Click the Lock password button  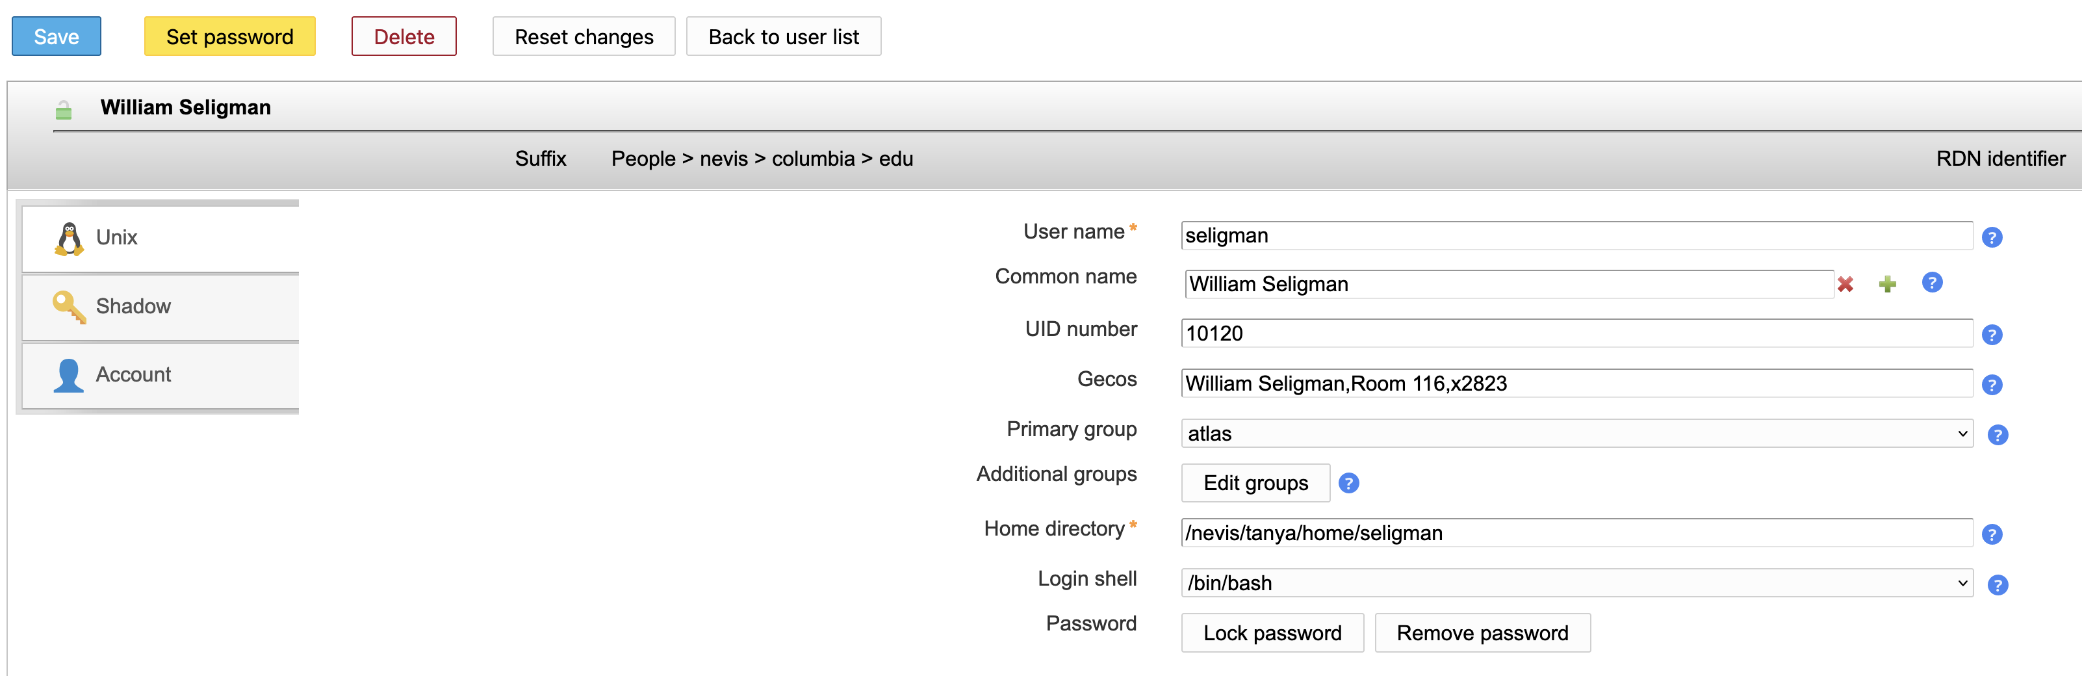click(x=1272, y=633)
